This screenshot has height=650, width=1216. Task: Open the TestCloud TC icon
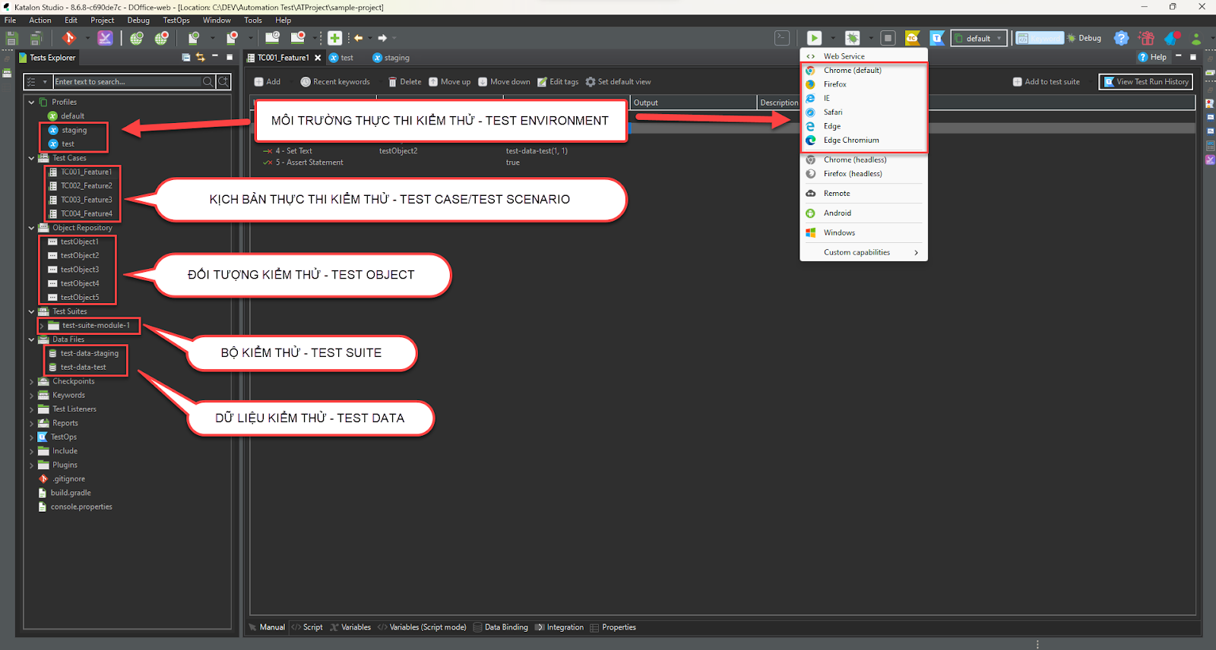click(913, 38)
